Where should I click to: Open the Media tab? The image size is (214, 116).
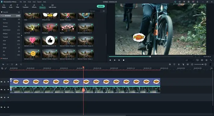4,6
